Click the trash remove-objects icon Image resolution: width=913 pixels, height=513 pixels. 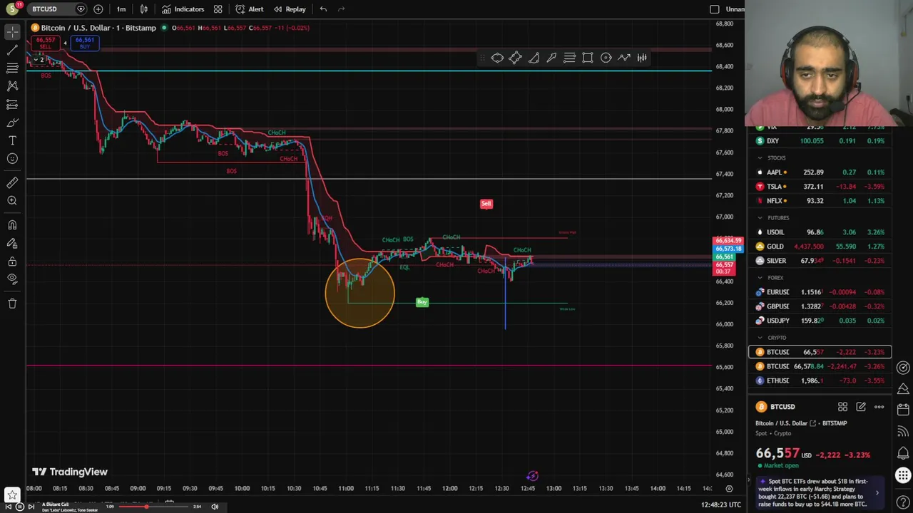pyautogui.click(x=12, y=304)
